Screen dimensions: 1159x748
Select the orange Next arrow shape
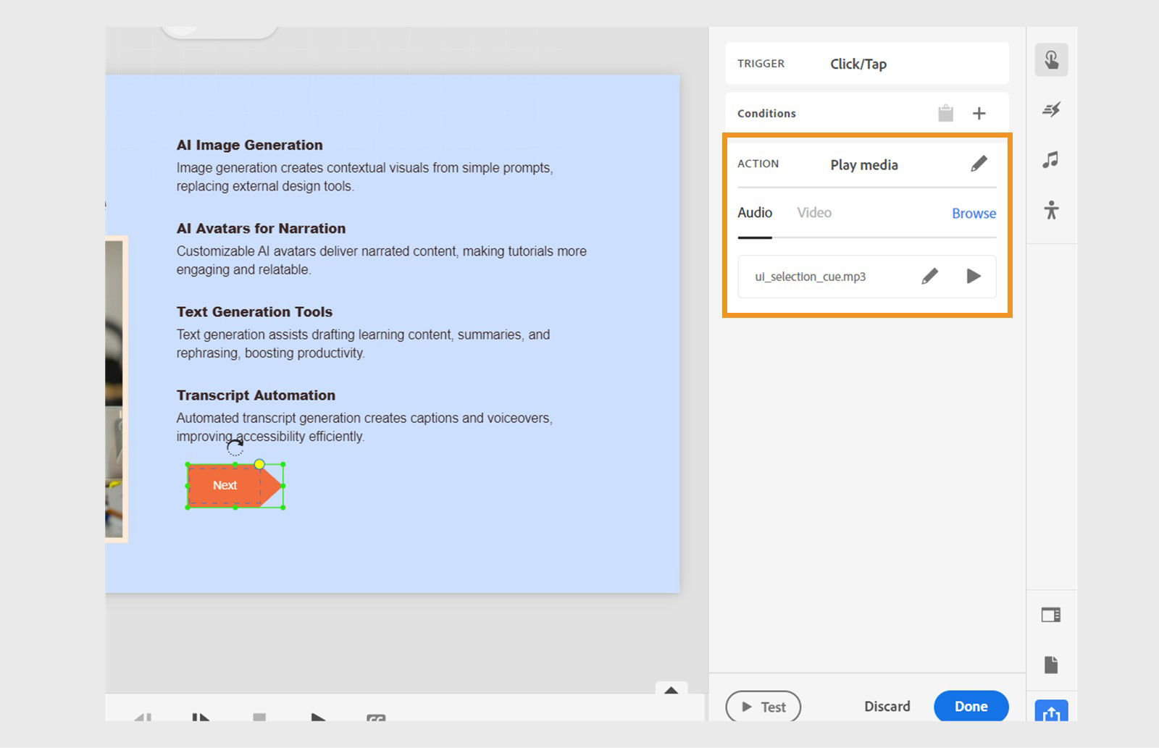tap(225, 485)
